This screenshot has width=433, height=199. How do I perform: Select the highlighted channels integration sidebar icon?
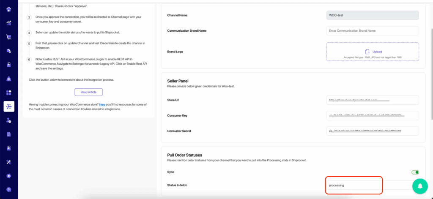pos(9,106)
